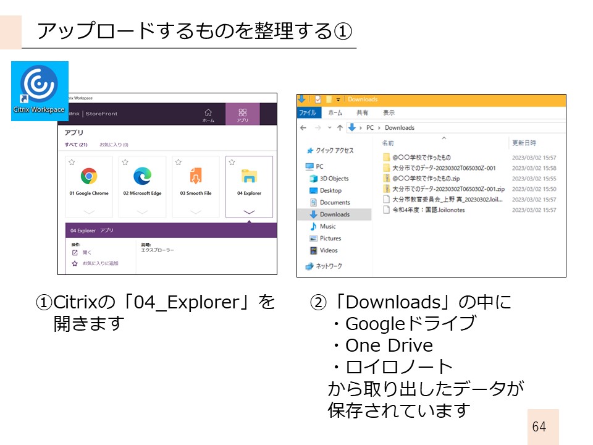Screen dimensions: 593x445
Task: Click お気に入りに追加 for 04 Explorer
Action: coord(99,263)
